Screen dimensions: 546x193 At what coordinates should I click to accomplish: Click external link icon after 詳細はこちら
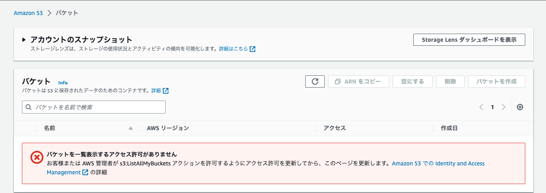[x=252, y=49]
